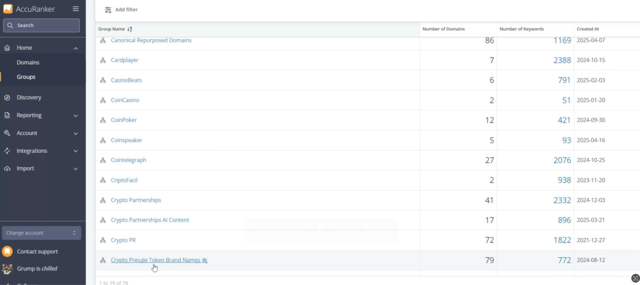This screenshot has width=640, height=285.
Task: Click keyword count 2332 for Crypto Partnerships
Action: coord(562,200)
